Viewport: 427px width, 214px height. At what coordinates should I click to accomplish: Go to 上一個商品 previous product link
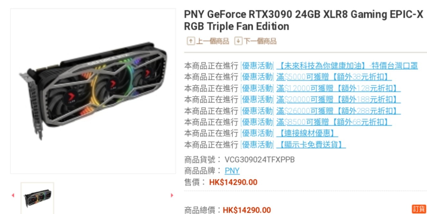[213, 41]
